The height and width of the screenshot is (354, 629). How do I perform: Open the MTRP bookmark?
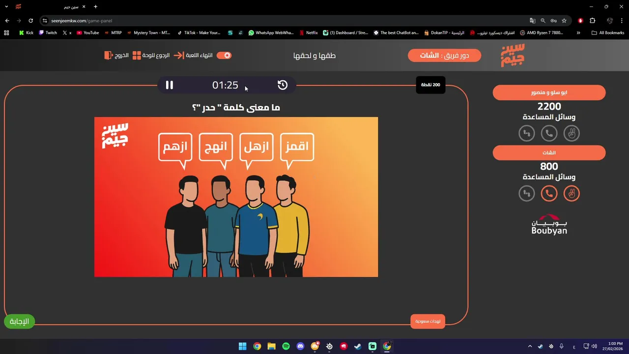click(113, 33)
